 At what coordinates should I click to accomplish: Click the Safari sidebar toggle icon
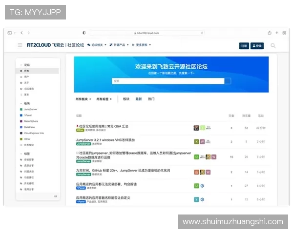click(10, 33)
